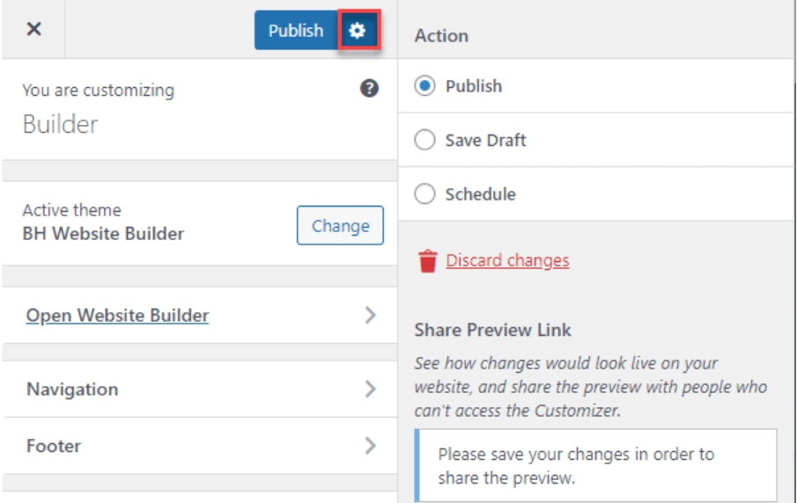The image size is (797, 503).
Task: Close the Customizer with the X icon
Action: tap(34, 29)
